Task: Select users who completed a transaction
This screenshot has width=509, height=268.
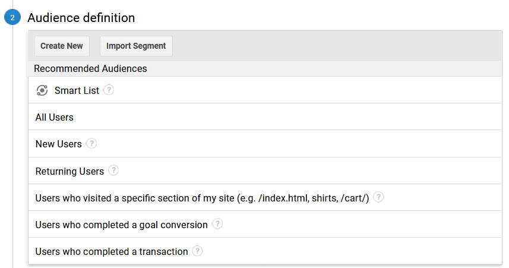Action: coord(265,251)
